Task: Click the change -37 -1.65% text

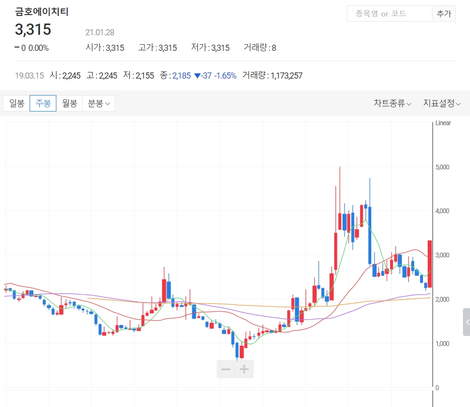Action: click(x=215, y=76)
